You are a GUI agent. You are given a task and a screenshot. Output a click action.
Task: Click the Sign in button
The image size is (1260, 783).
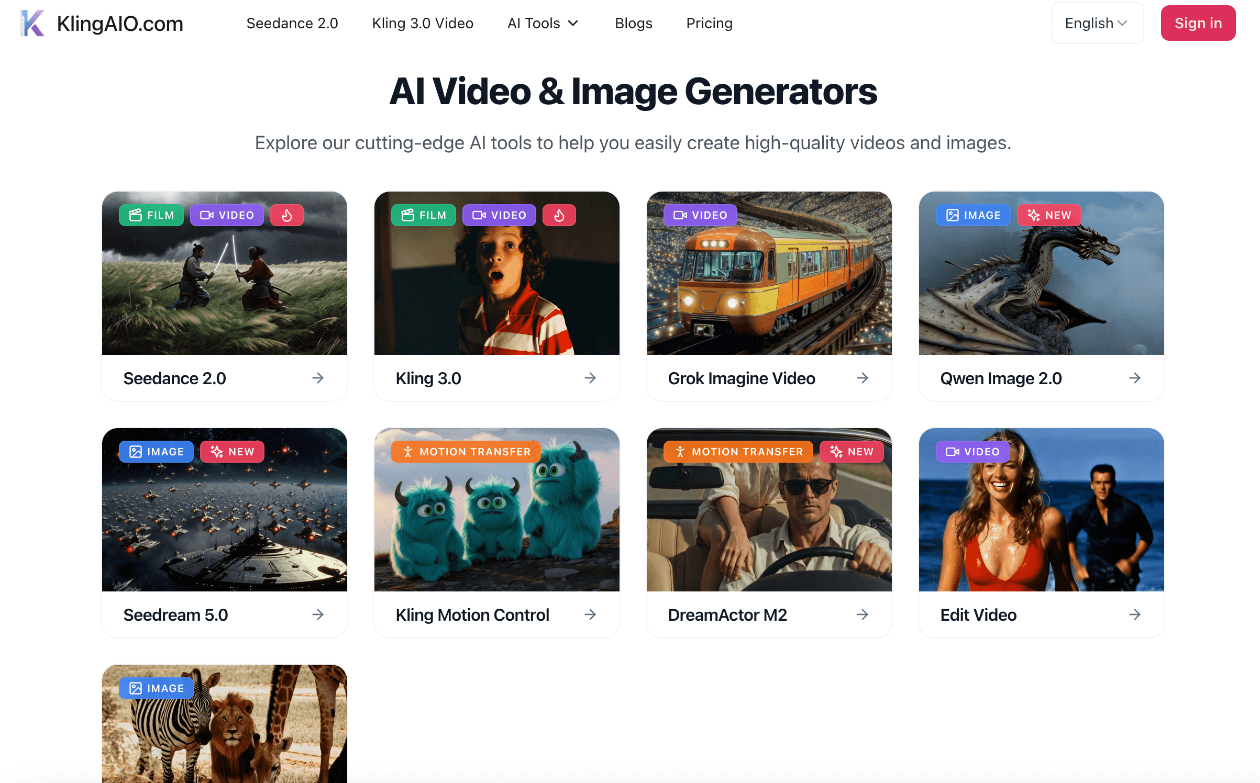coord(1198,23)
